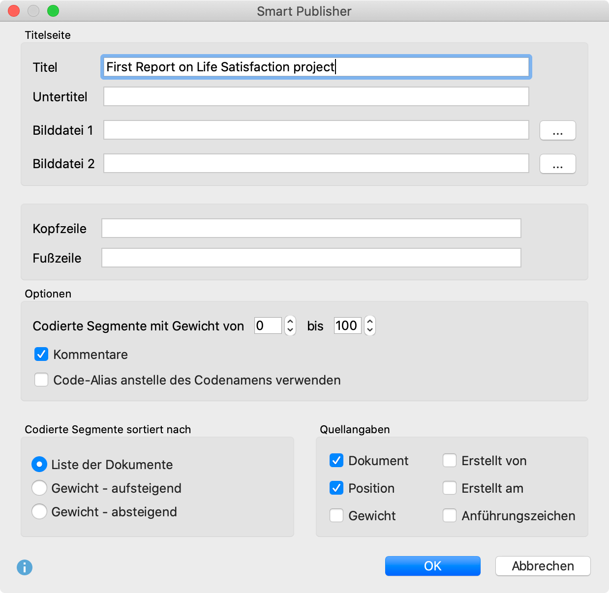The width and height of the screenshot is (609, 593).
Task: Check the Erstellt von option
Action: click(x=450, y=460)
